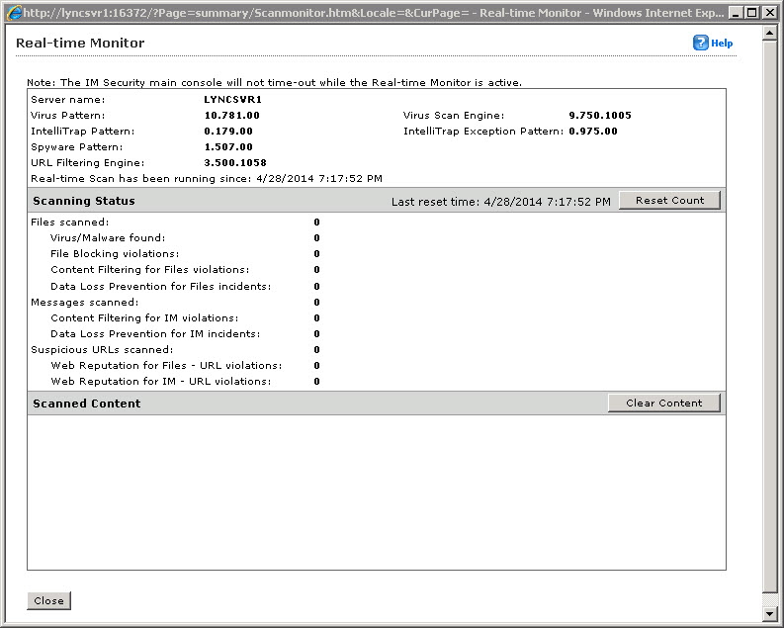
Task: Select the Scanned Content section header
Action: point(87,404)
